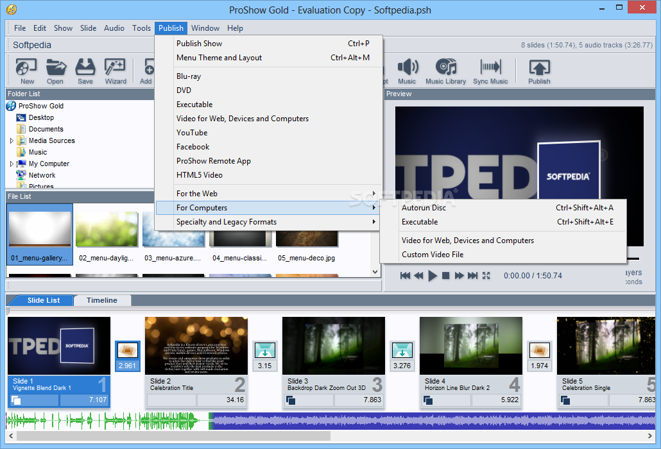Expand the My Computer tree node

pyautogui.click(x=12, y=164)
